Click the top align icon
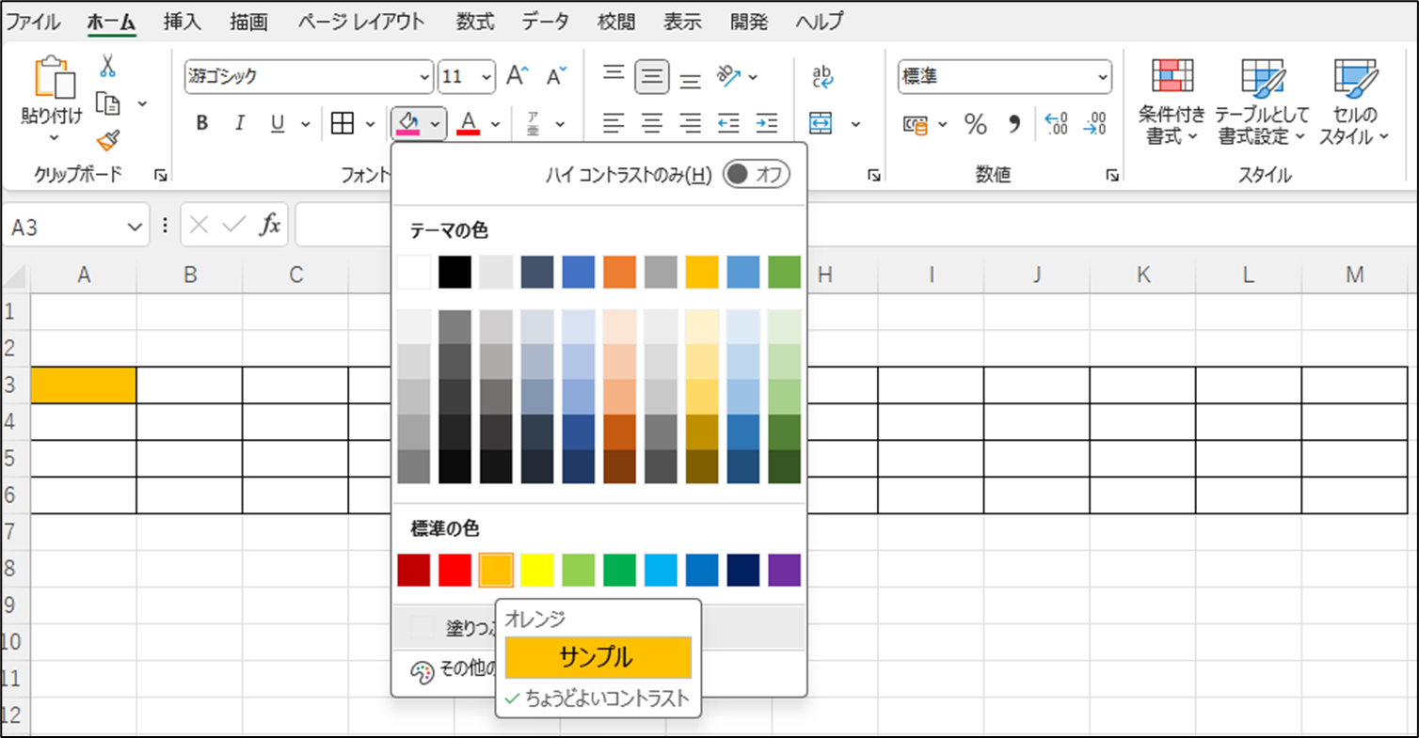 click(614, 75)
